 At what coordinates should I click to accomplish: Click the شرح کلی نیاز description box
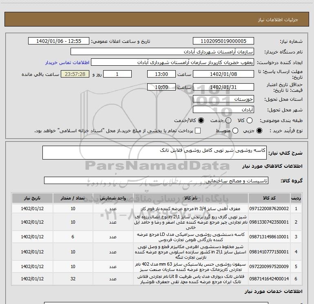pyautogui.click(x=155, y=153)
